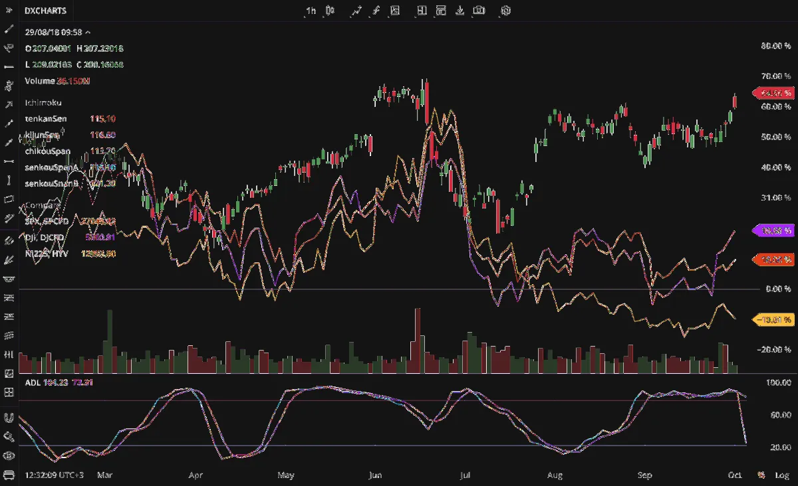Click the ADL indicator label

coord(31,382)
